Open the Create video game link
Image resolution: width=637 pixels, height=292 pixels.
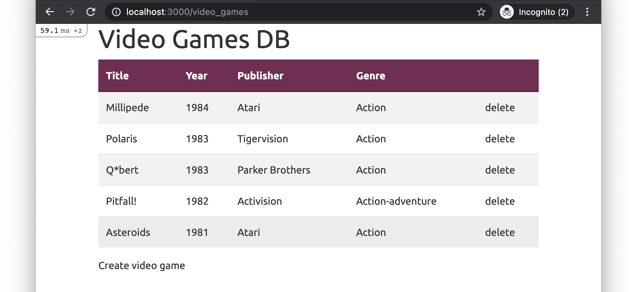[142, 266]
